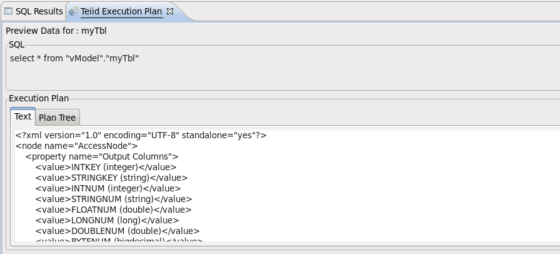Click the AccessNode node line
Image resolution: width=560 pixels, height=254 pixels.
click(x=76, y=146)
